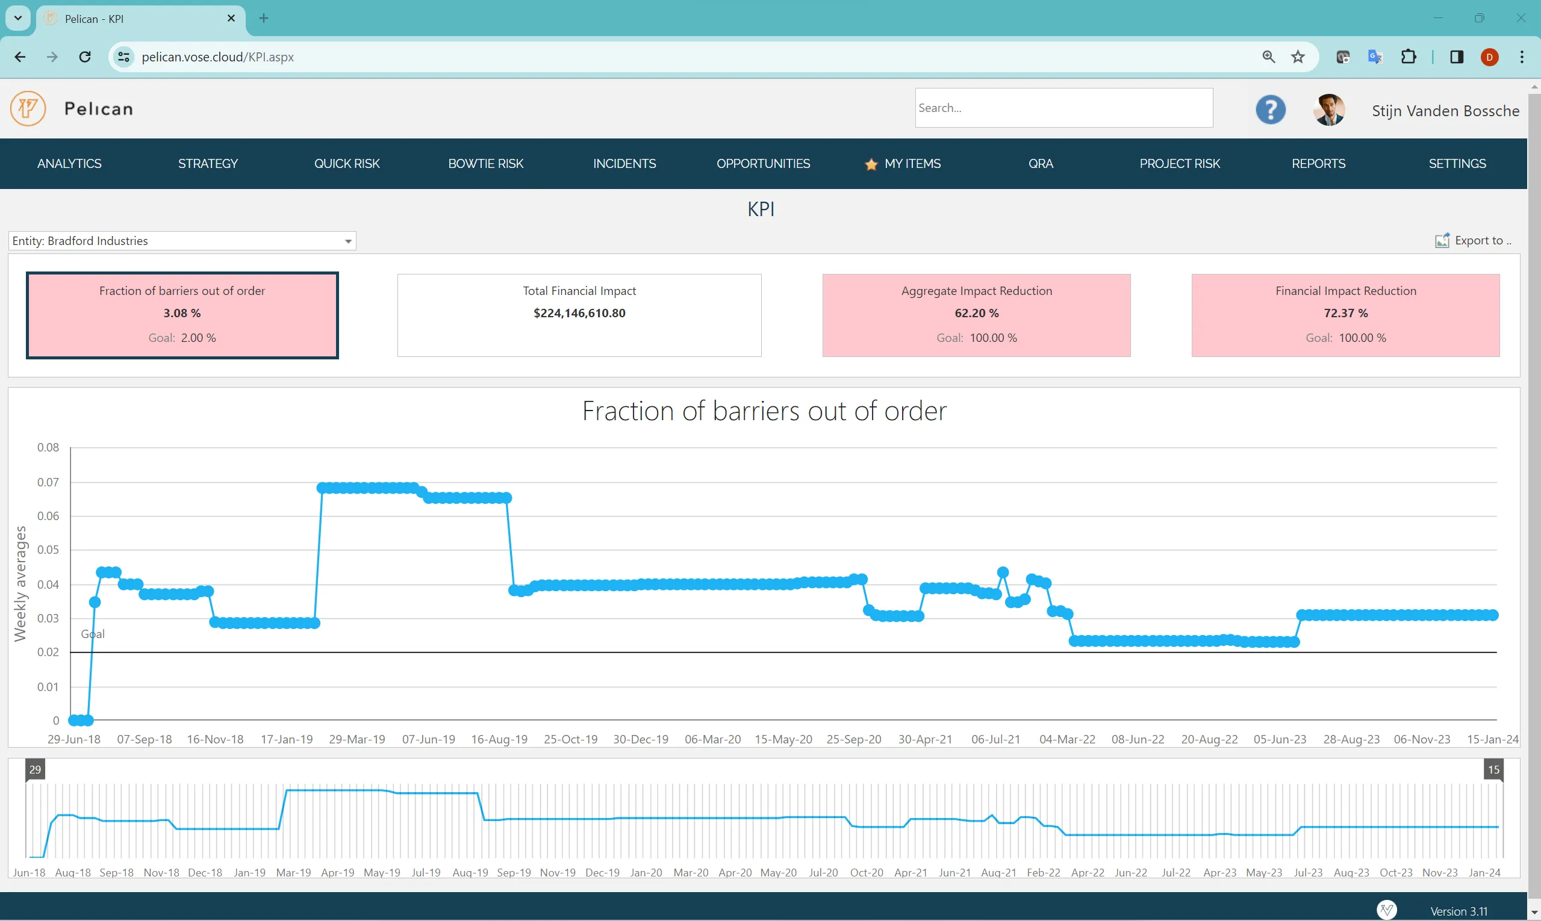This screenshot has width=1541, height=921.
Task: Open the browser Extensions puzzle icon
Action: (x=1409, y=57)
